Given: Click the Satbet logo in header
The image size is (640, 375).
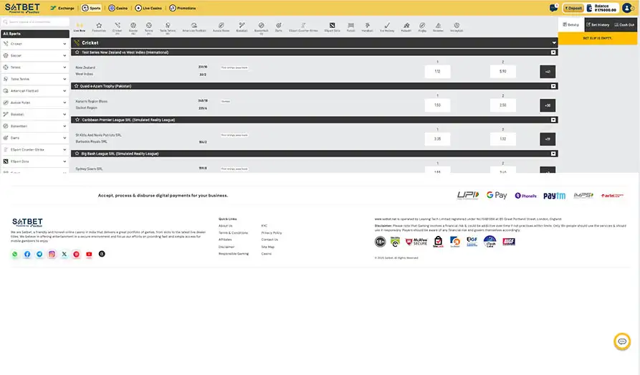Looking at the screenshot, I should coord(22,8).
